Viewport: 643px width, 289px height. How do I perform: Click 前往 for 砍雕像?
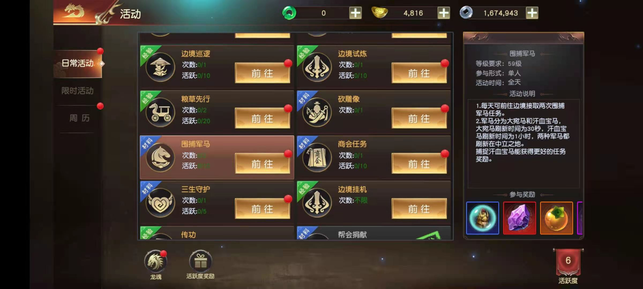[419, 118]
